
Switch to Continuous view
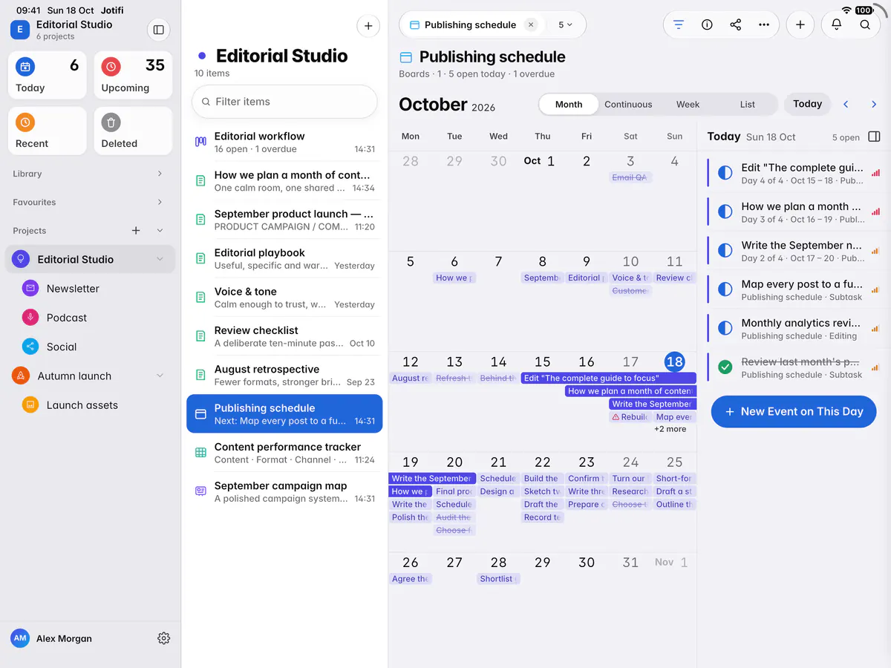point(628,104)
